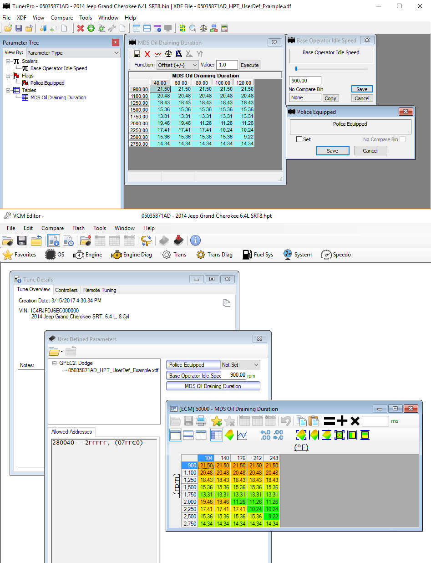Click the ms value input in ECM table toolbar

click(x=375, y=421)
